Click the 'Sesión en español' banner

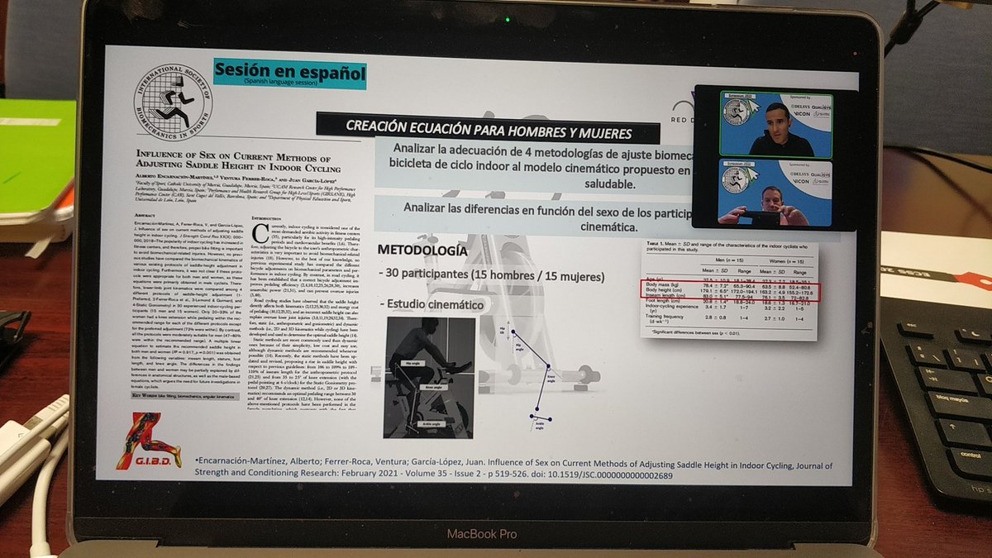(289, 74)
